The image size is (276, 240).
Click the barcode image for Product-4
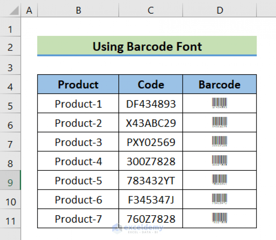tap(220, 160)
